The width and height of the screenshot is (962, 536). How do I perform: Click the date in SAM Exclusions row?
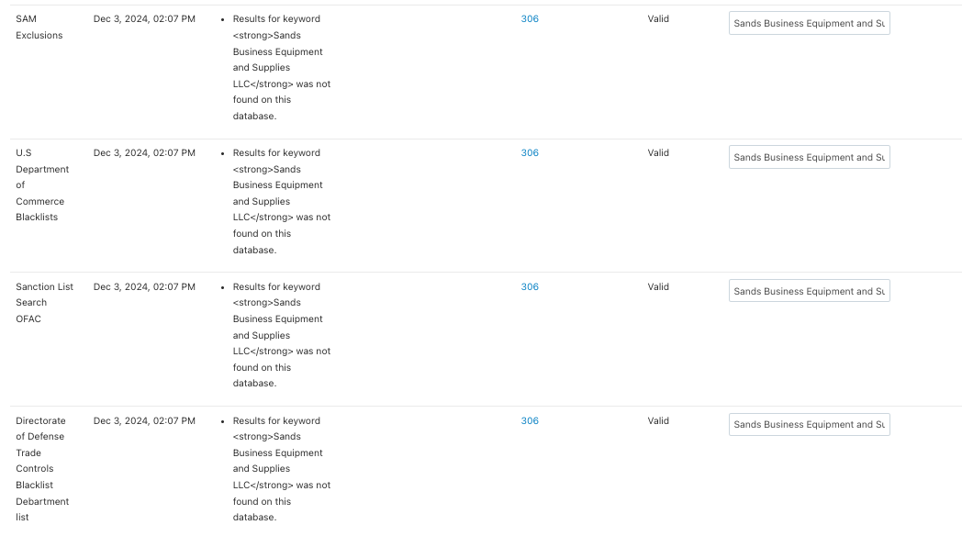pos(144,19)
